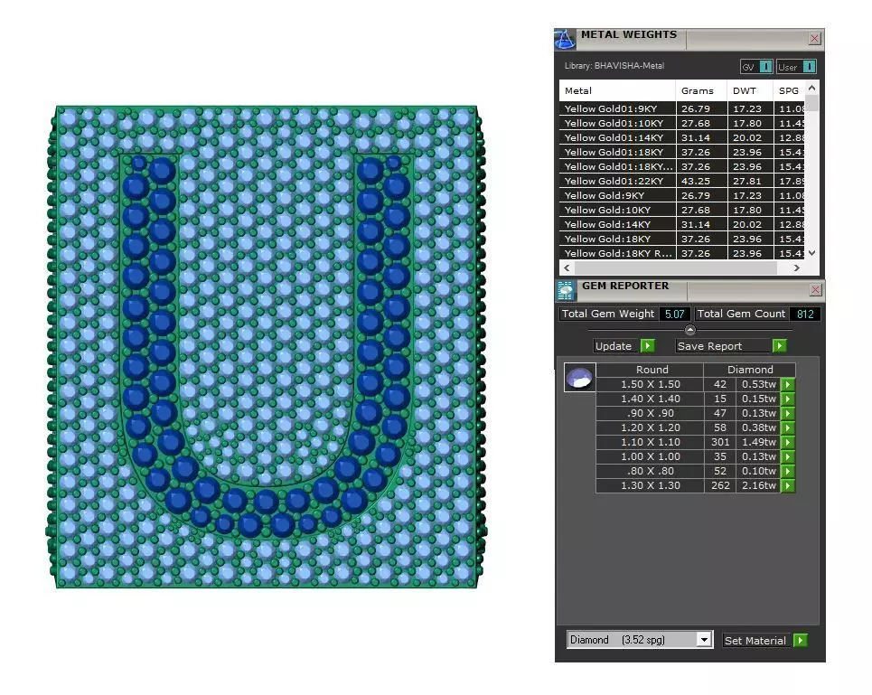Click the Update button label
This screenshot has height=695, width=872.
click(614, 346)
